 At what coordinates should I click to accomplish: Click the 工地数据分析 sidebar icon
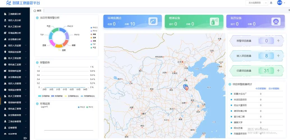pos(5,14)
